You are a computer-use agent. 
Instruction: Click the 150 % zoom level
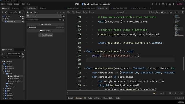pos(162,93)
